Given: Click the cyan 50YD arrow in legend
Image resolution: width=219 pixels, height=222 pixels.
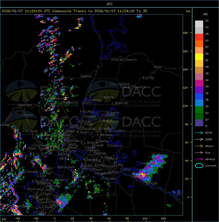Looking at the screenshot, I should click(199, 133).
